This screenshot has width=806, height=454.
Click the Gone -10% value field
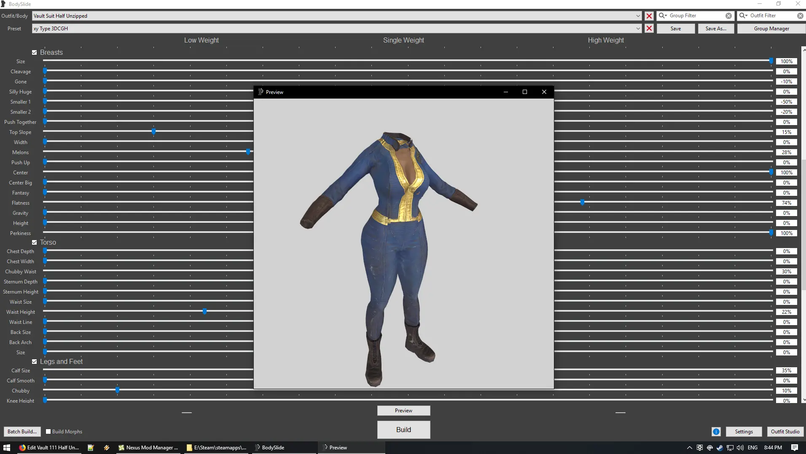[x=786, y=82]
